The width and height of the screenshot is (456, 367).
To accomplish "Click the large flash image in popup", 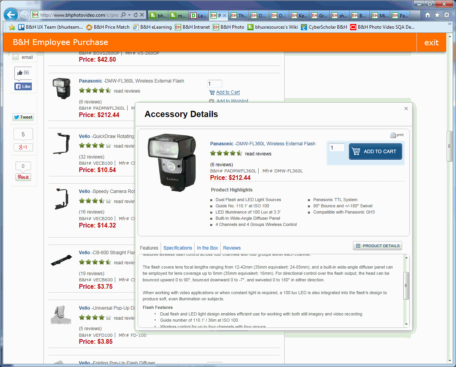I will click(x=171, y=162).
